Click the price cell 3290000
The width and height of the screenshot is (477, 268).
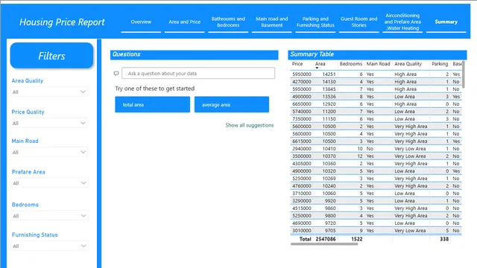(301, 201)
